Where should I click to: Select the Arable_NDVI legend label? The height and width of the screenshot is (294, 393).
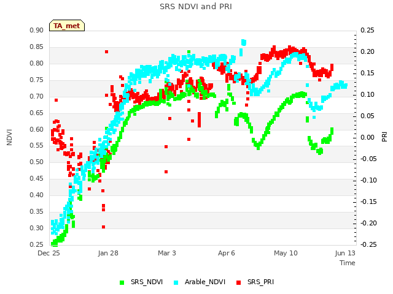click(x=205, y=282)
